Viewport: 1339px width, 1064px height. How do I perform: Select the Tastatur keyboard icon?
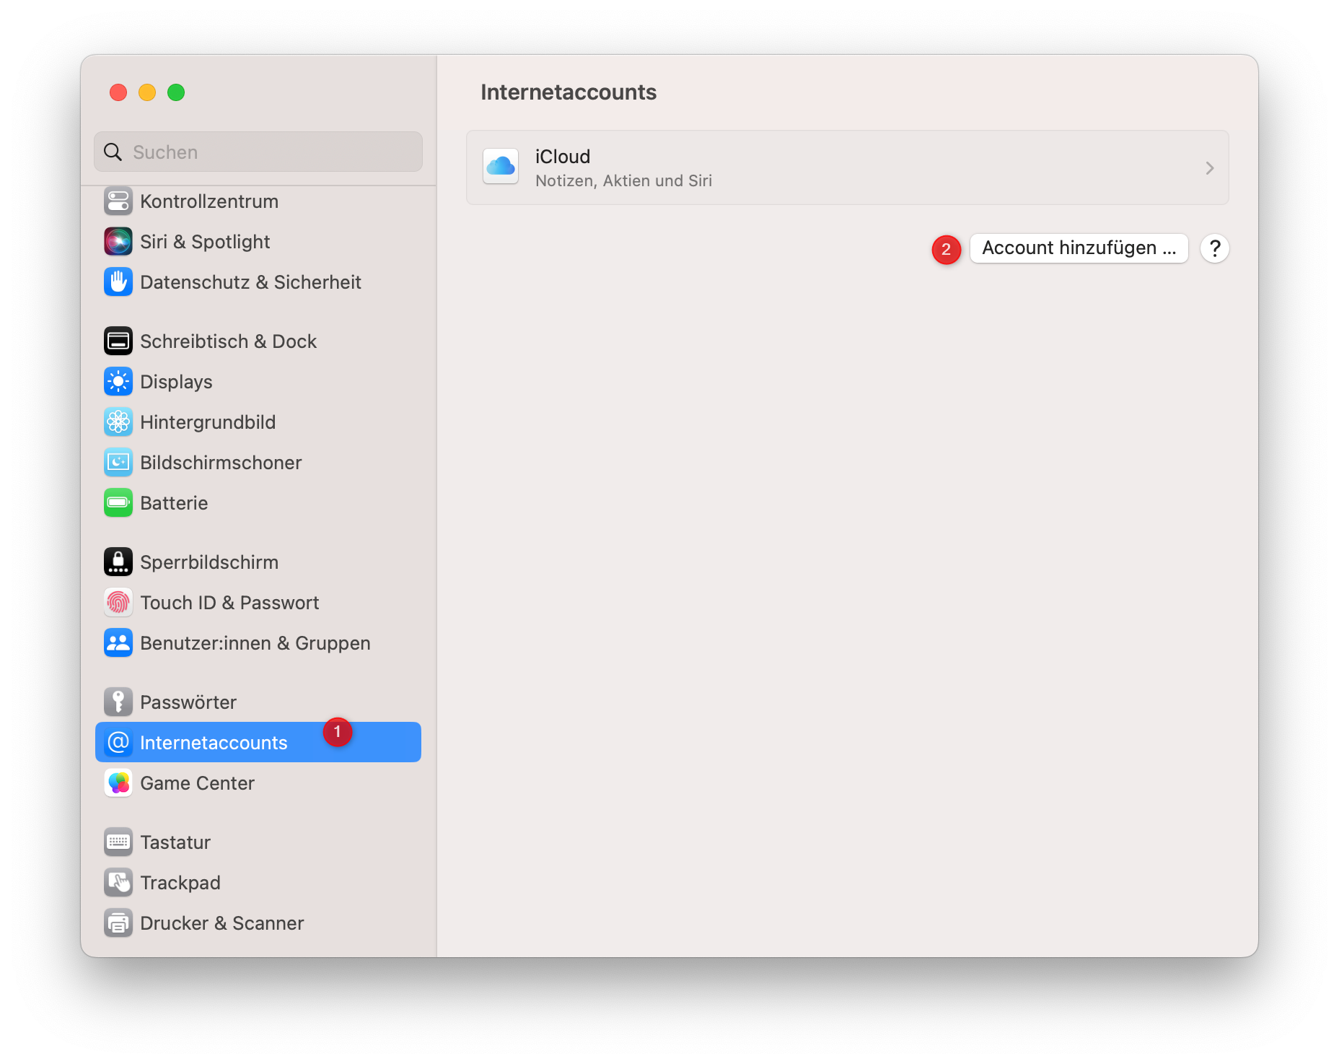coord(118,842)
